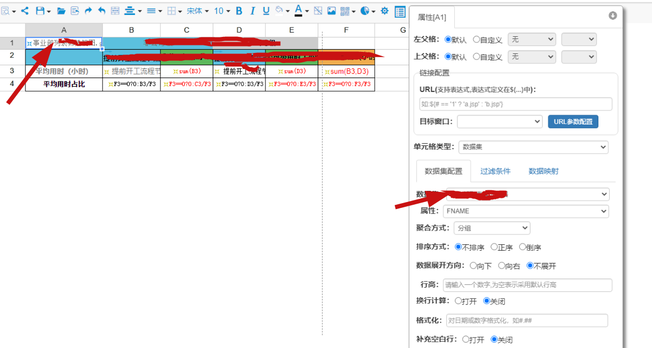This screenshot has height=348, width=652.
Task: Open the 属性 FNAME dropdown
Action: coord(526,211)
